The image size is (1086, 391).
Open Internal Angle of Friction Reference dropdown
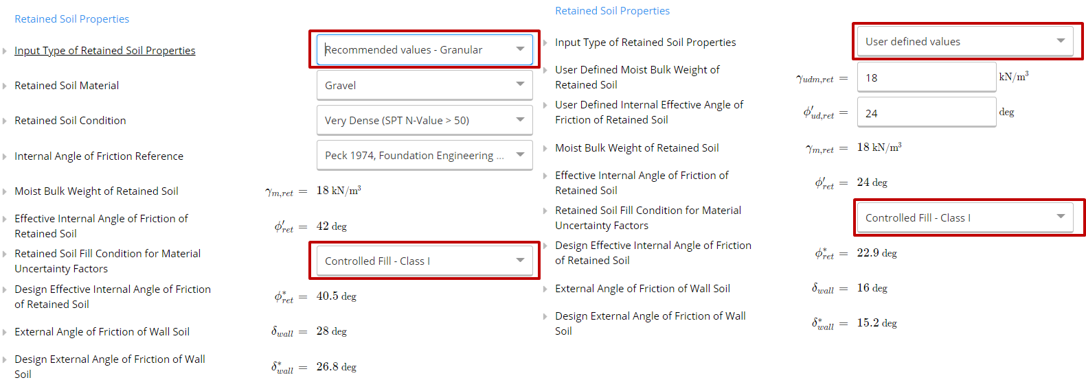point(424,156)
